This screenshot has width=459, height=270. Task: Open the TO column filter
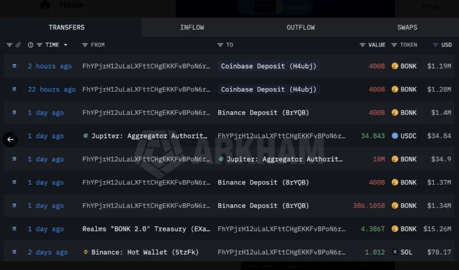pos(220,45)
